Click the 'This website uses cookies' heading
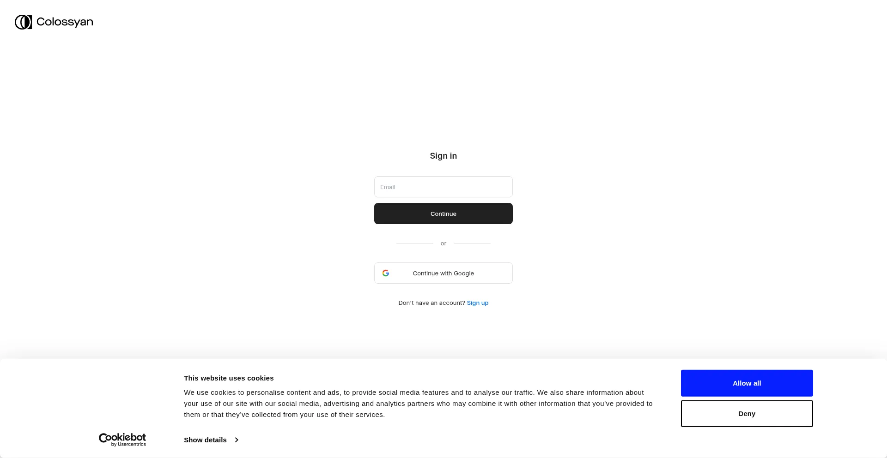 tap(229, 378)
